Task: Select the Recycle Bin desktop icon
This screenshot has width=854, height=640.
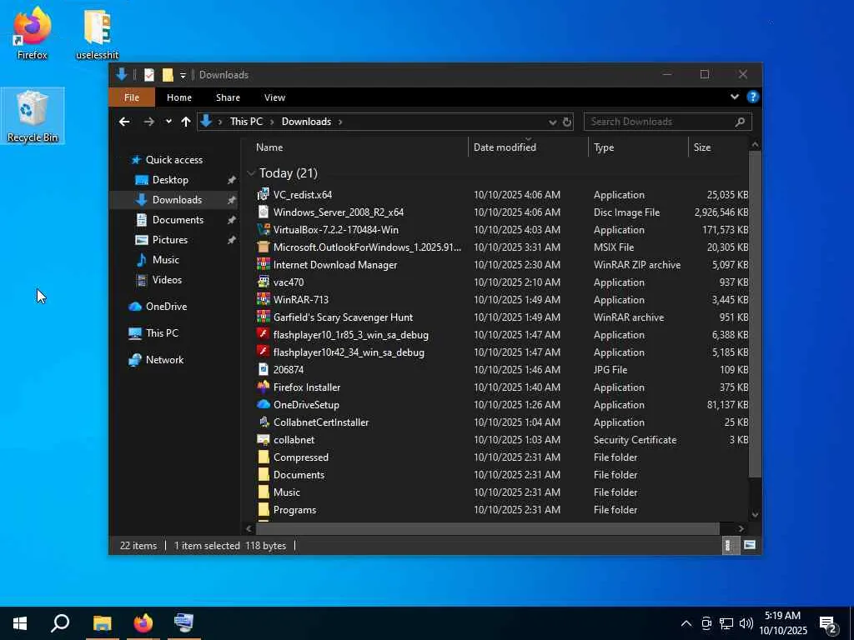Action: pyautogui.click(x=33, y=115)
